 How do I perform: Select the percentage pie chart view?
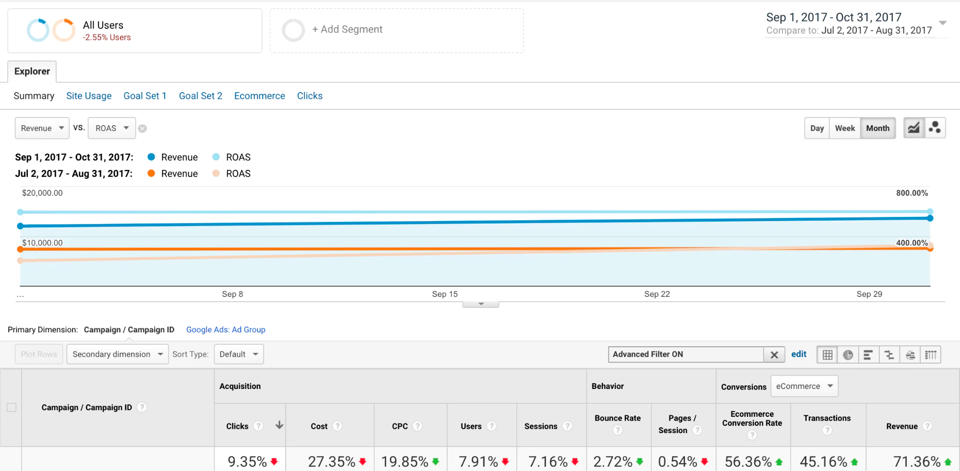848,355
